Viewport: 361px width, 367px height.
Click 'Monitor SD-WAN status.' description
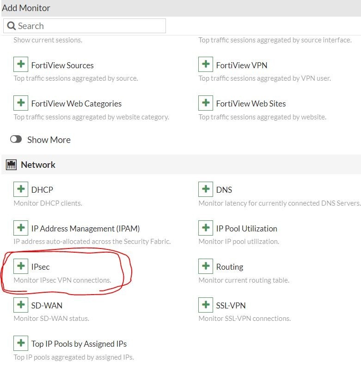point(51,318)
